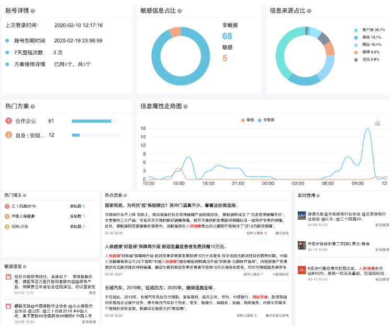Open blogger 三十四画2018 in 热门博主 list
The width and height of the screenshot is (392, 332).
24,206
